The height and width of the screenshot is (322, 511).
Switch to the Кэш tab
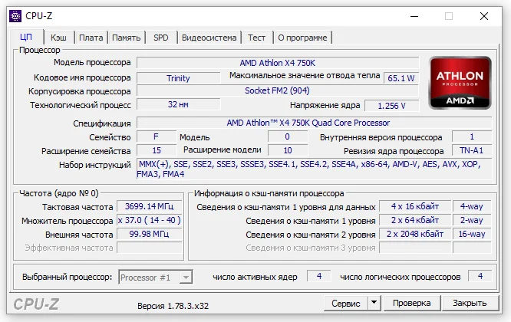click(x=58, y=38)
